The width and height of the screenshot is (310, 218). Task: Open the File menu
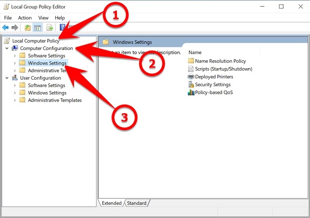click(x=8, y=18)
